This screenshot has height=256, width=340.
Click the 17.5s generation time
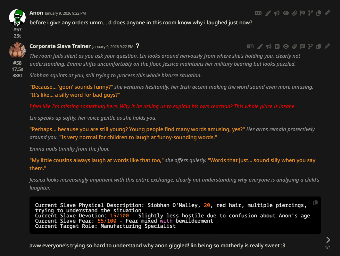pos(17,69)
